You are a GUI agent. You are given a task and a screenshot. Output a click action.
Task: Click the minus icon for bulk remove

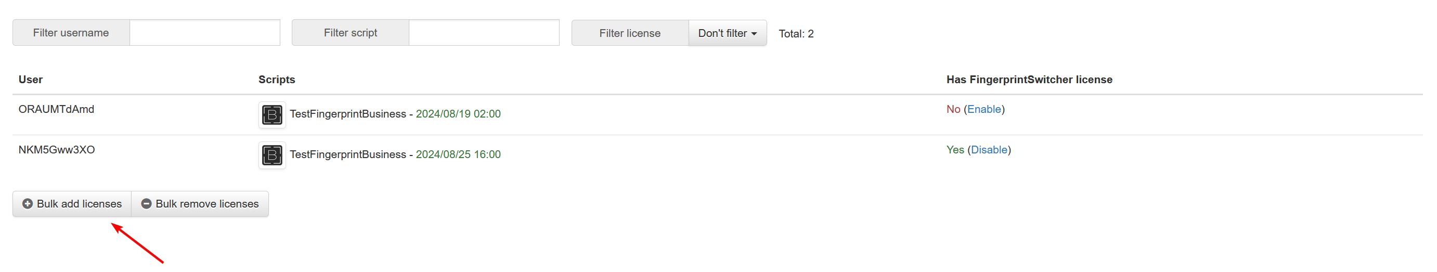(146, 204)
